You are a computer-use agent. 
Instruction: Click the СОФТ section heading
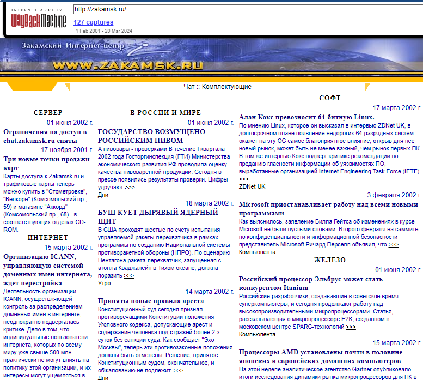tap(330, 98)
